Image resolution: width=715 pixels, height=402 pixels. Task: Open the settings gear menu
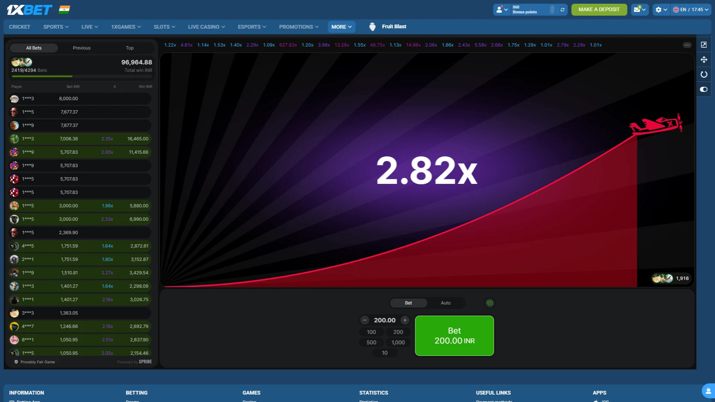[x=658, y=9]
